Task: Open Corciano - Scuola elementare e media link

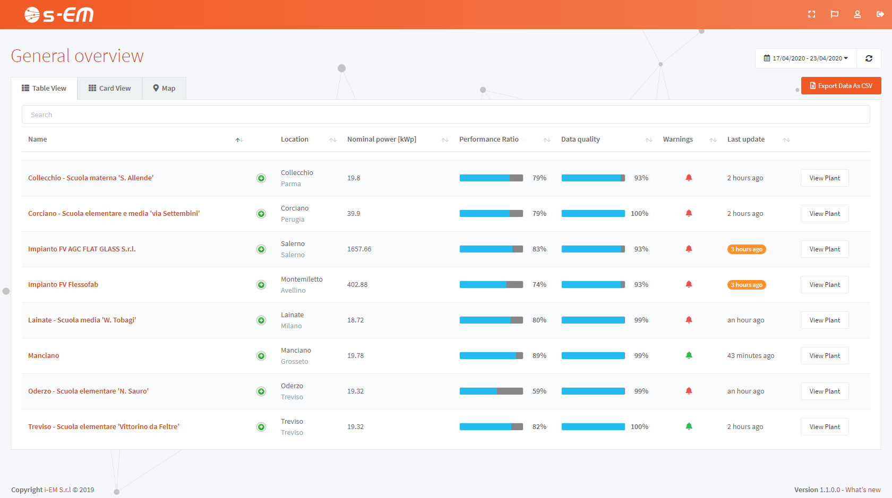Action: pos(114,214)
